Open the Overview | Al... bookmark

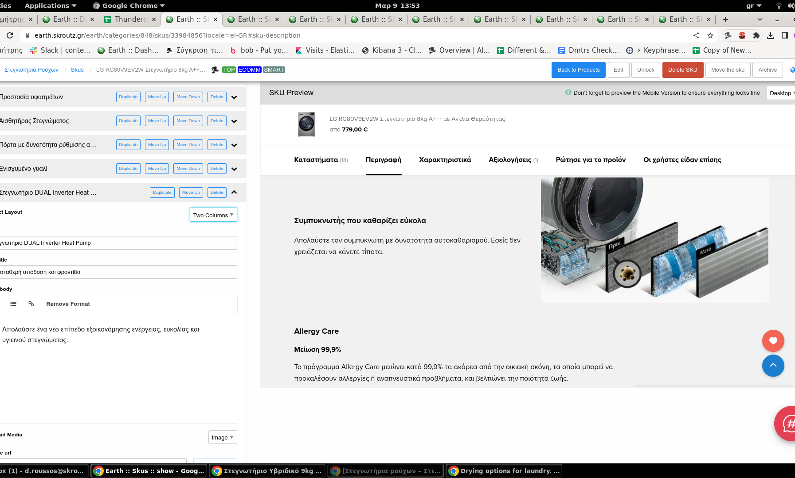point(459,50)
